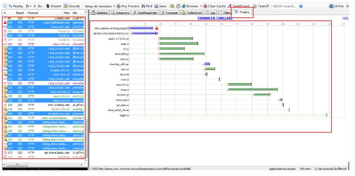Open Find sessions with binoculars icon

[147, 6]
